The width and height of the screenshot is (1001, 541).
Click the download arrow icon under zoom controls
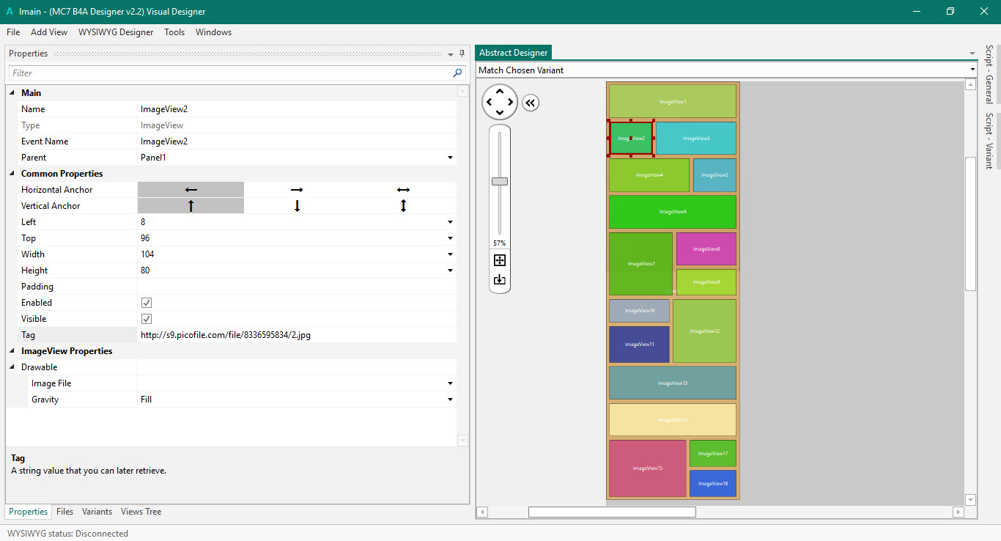(500, 279)
